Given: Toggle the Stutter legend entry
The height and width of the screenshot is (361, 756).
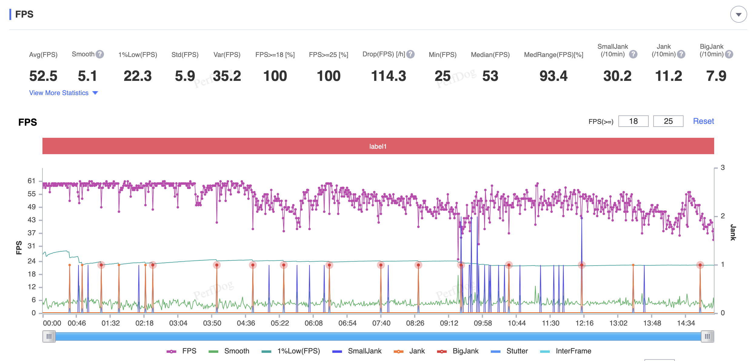Looking at the screenshot, I should point(509,351).
